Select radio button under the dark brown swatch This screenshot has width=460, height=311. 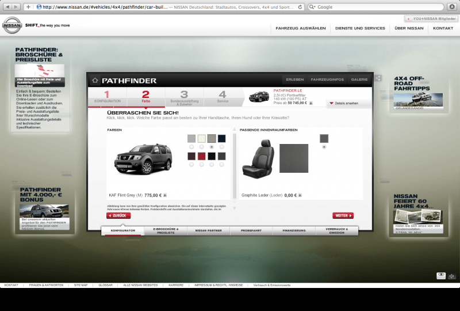click(191, 165)
